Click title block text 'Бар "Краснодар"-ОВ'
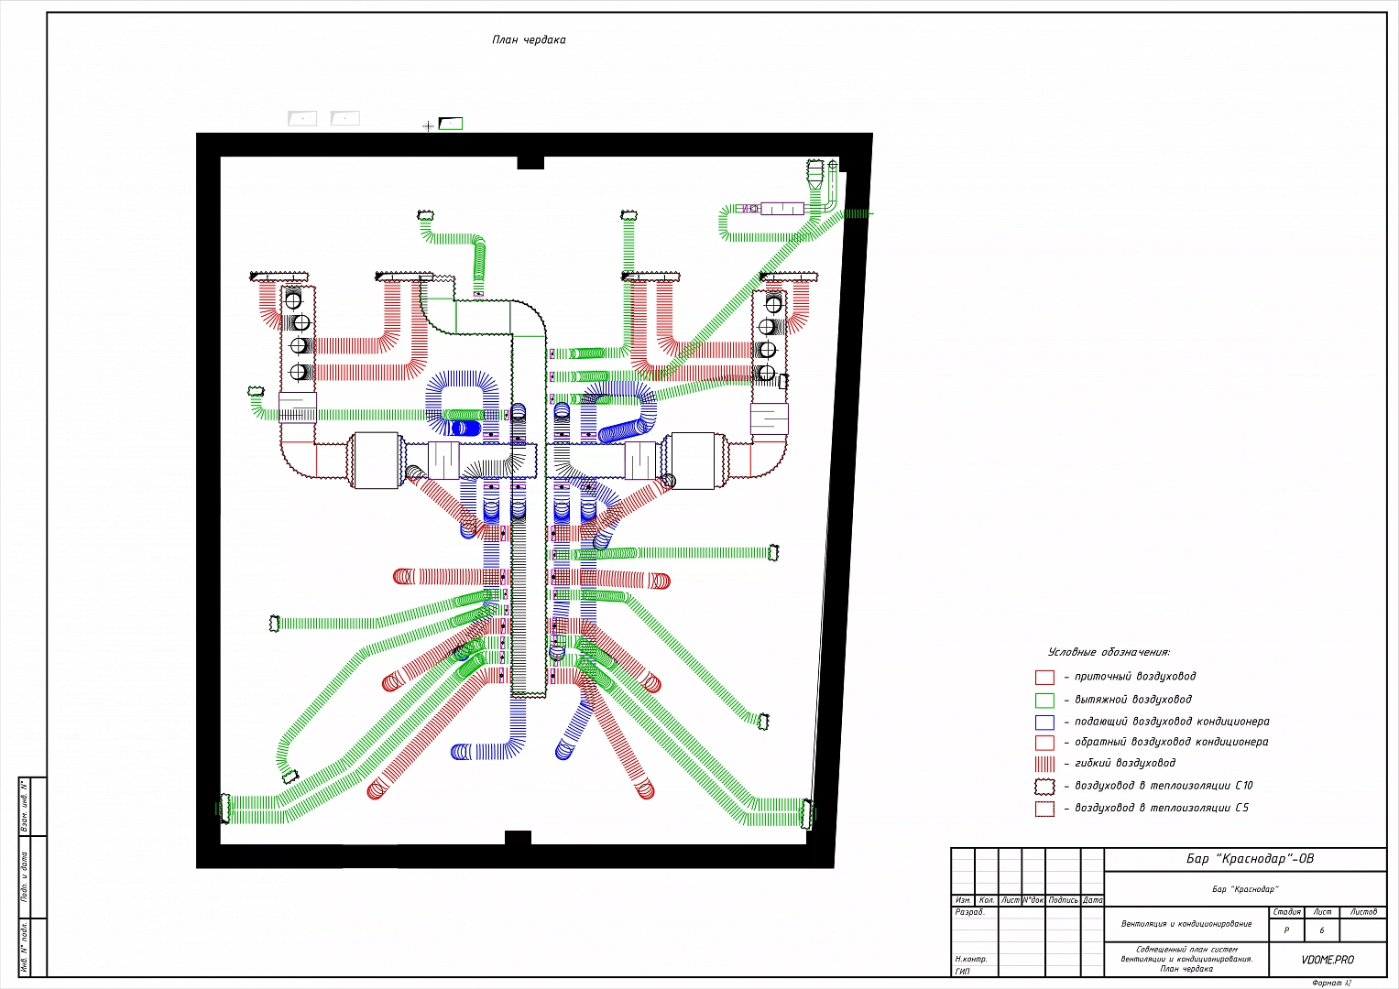 [x=1250, y=859]
